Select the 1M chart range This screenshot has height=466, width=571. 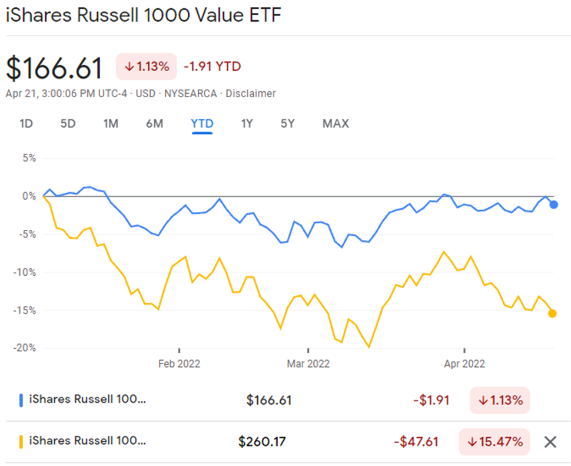coord(111,124)
